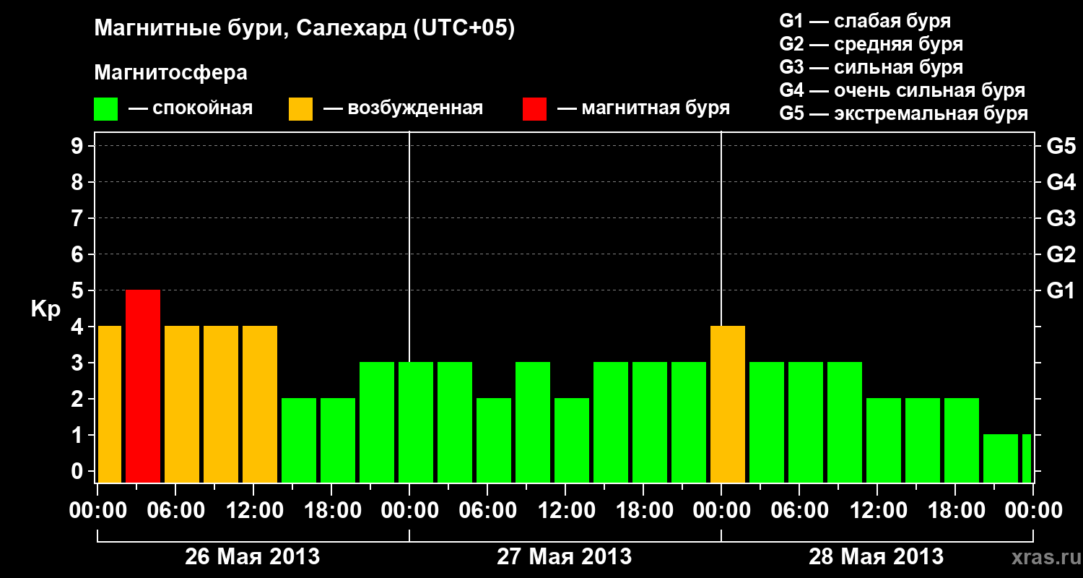The image size is (1083, 578).
Task: Click the '7' value on Kp axis
Action: [79, 218]
